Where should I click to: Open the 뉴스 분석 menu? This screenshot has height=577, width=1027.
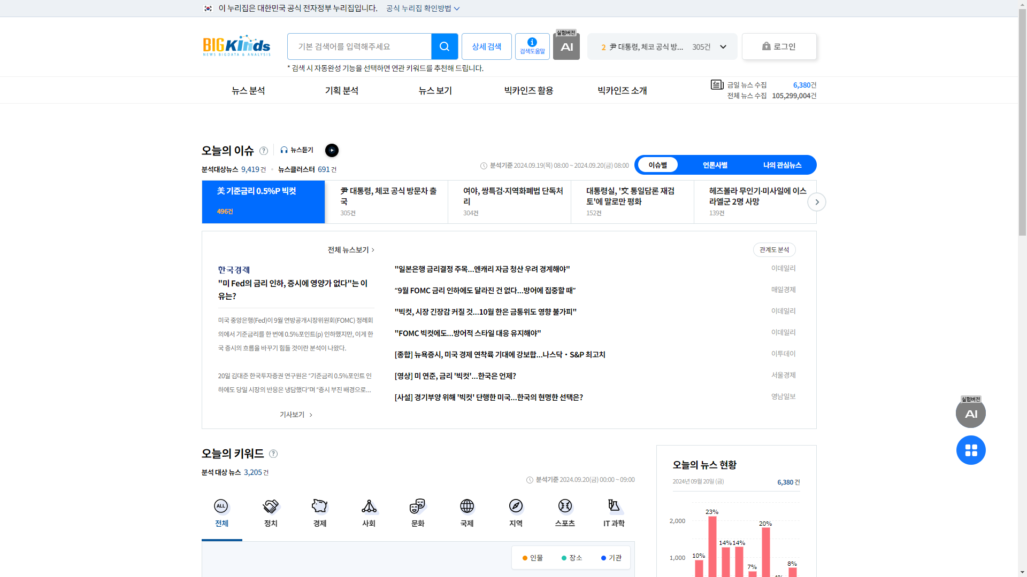(x=248, y=90)
